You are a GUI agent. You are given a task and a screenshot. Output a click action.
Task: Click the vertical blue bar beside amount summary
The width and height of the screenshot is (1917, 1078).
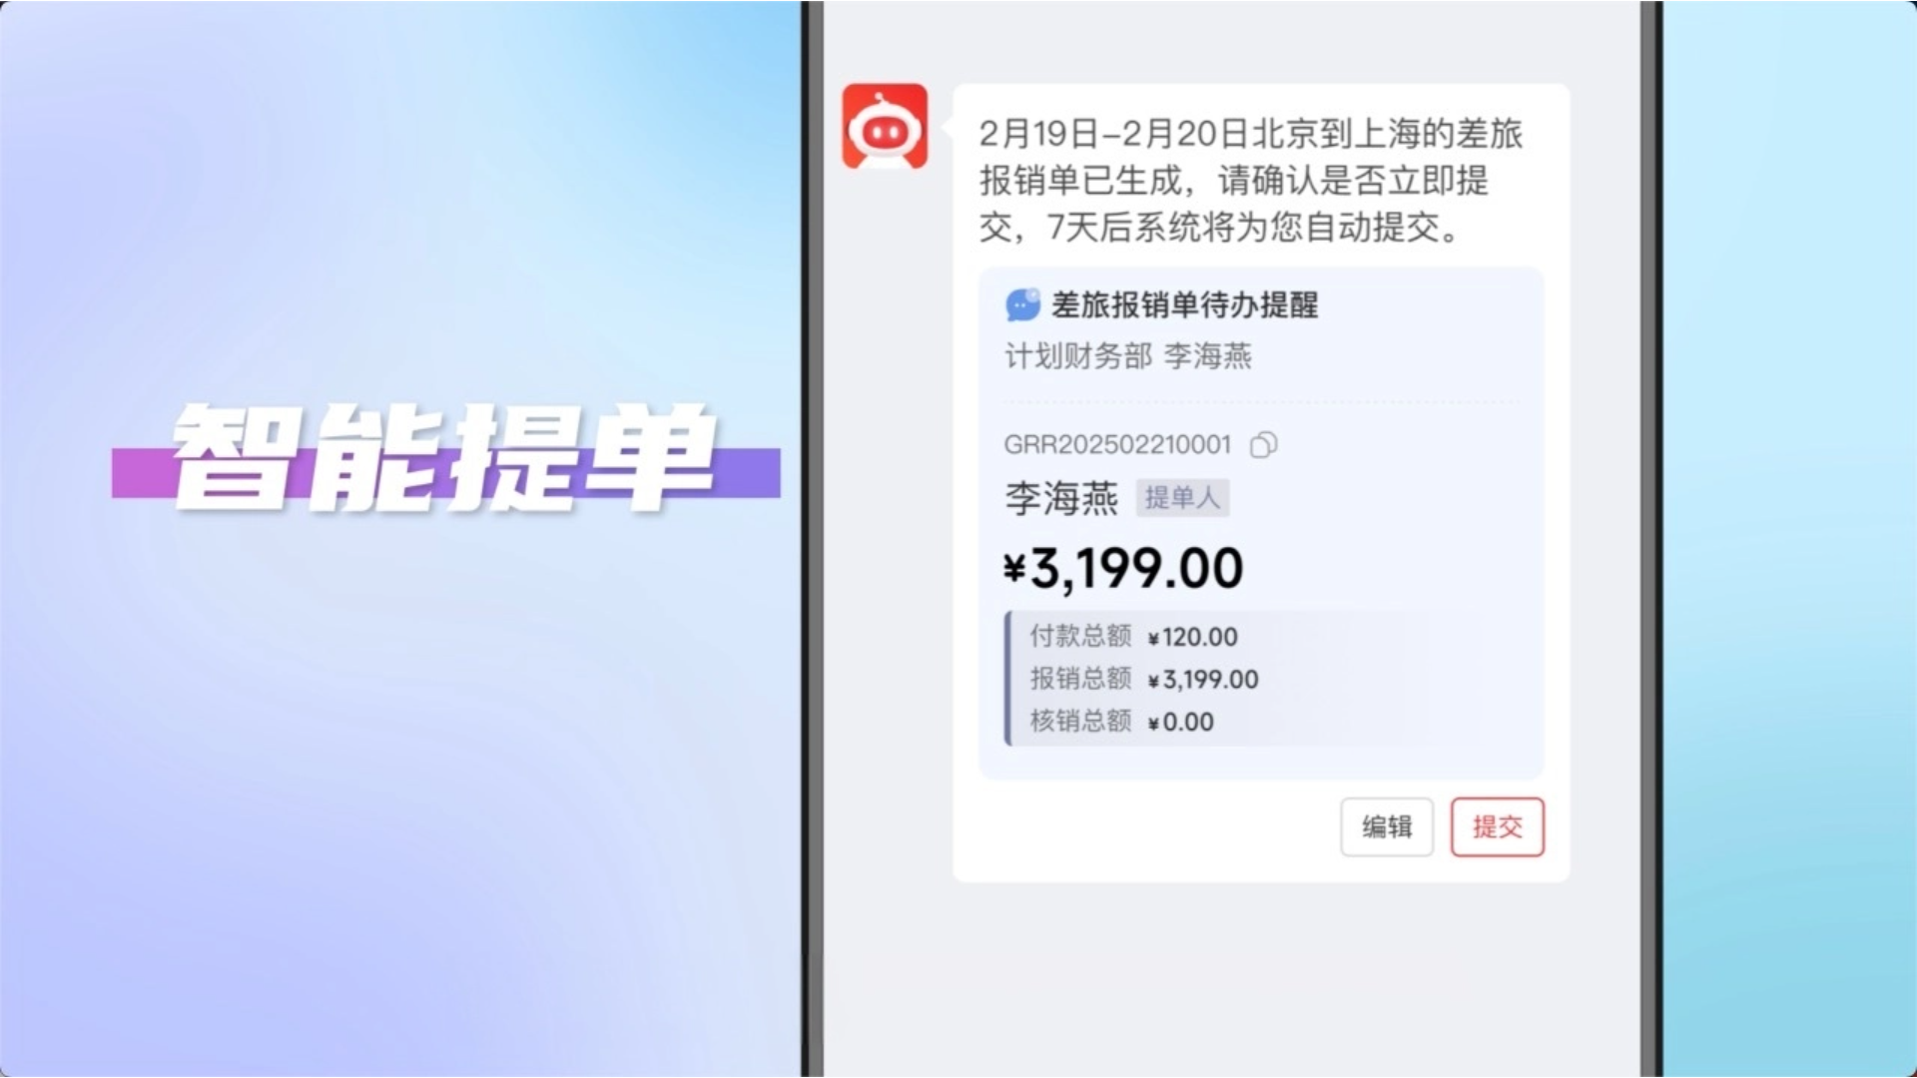1008,678
